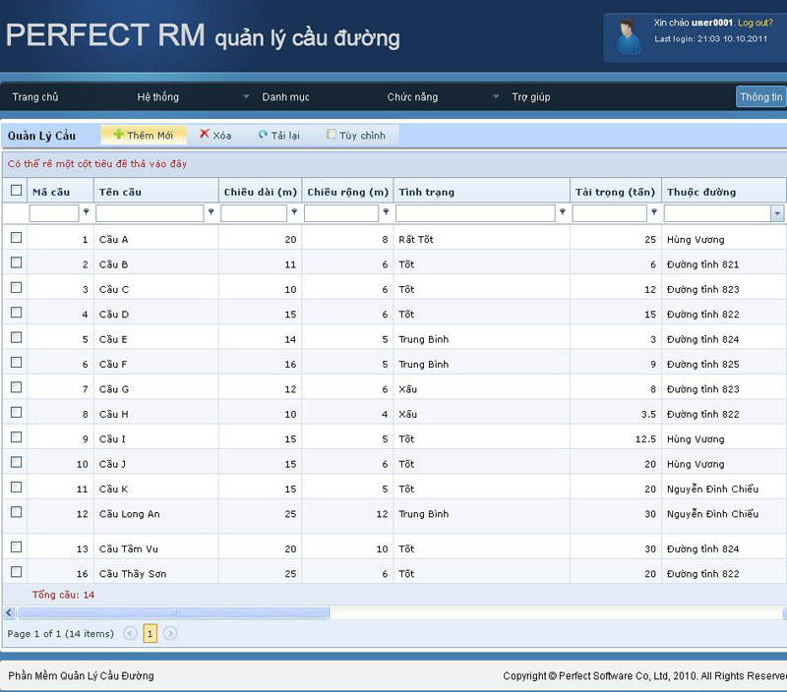Focus the Mã cầu filter input

pos(54,213)
